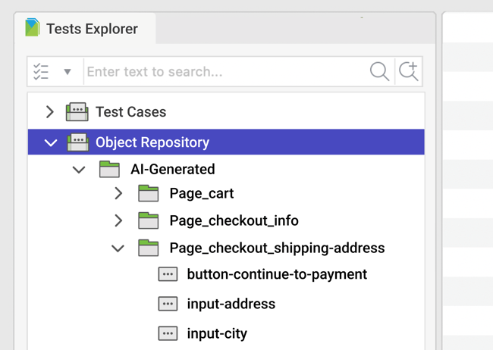Open the filter dropdown arrow
The height and width of the screenshot is (350, 493).
pos(68,72)
